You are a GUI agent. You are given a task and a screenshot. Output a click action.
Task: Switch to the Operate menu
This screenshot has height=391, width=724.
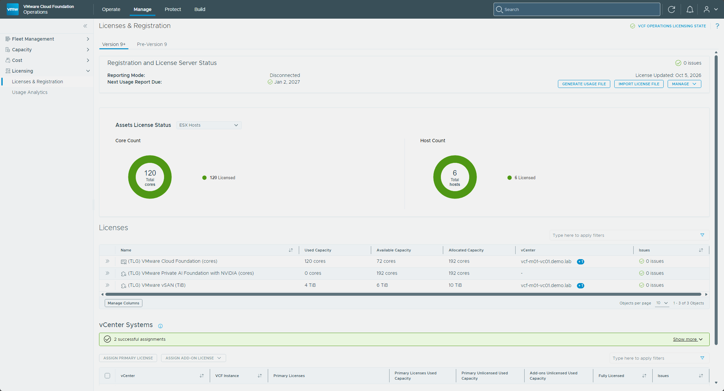111,9
